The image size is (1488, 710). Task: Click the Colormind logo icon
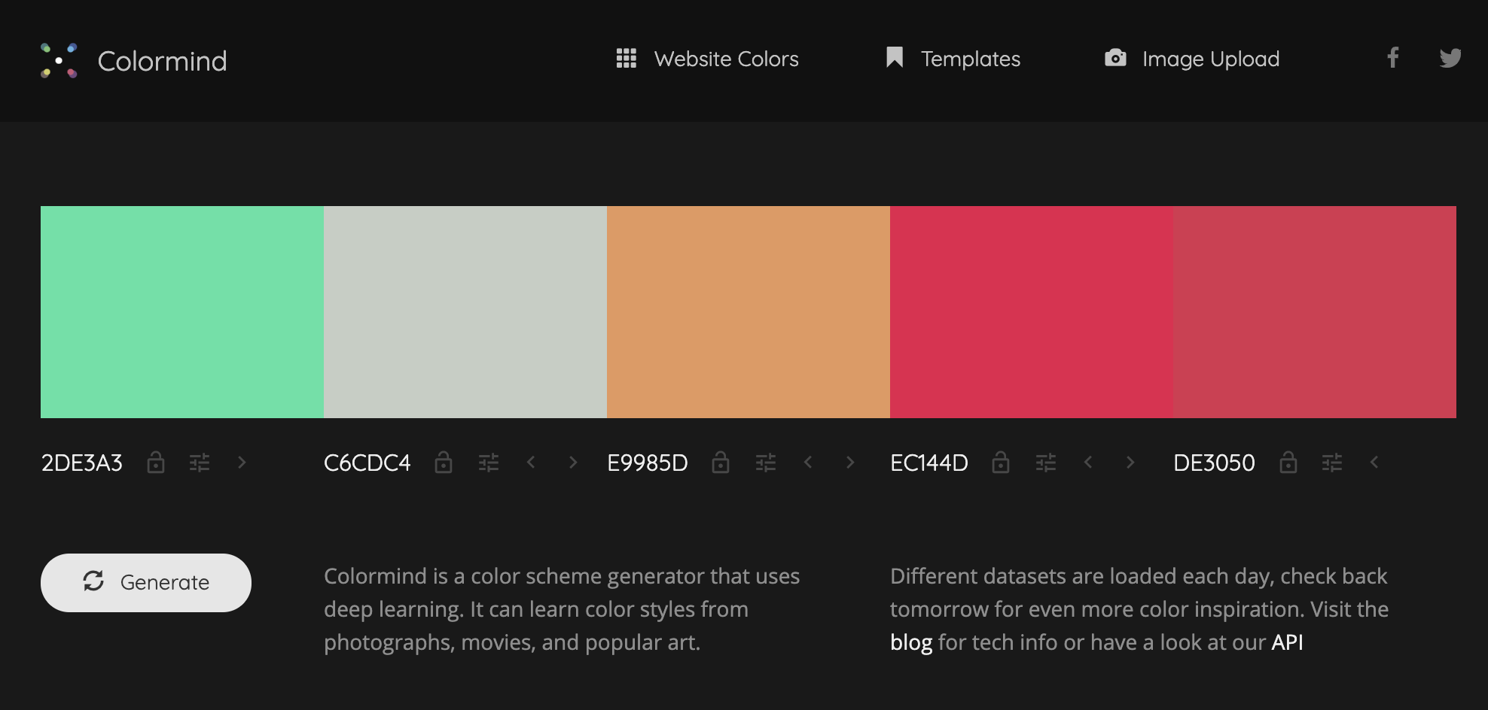point(59,60)
